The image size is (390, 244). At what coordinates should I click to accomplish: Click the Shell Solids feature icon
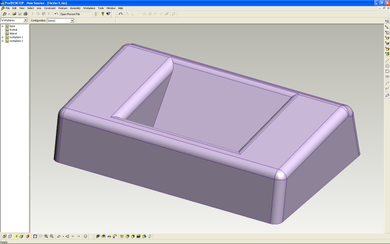(x=138, y=236)
